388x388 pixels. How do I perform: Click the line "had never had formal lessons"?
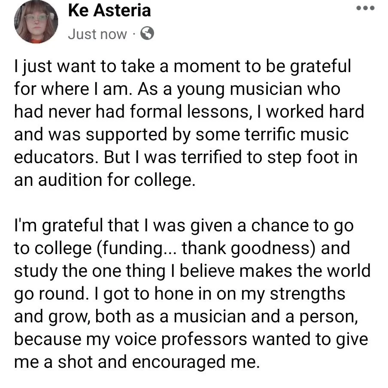tap(189, 112)
